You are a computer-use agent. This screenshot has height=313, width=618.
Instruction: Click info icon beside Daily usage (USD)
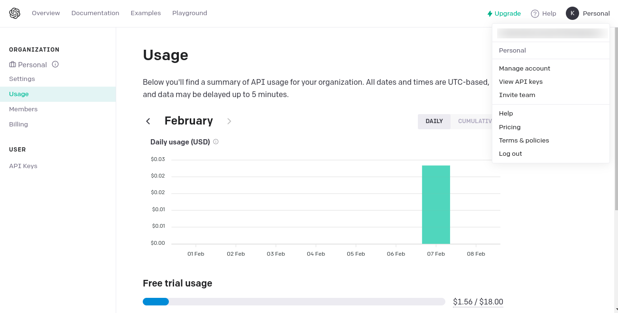coord(216,142)
